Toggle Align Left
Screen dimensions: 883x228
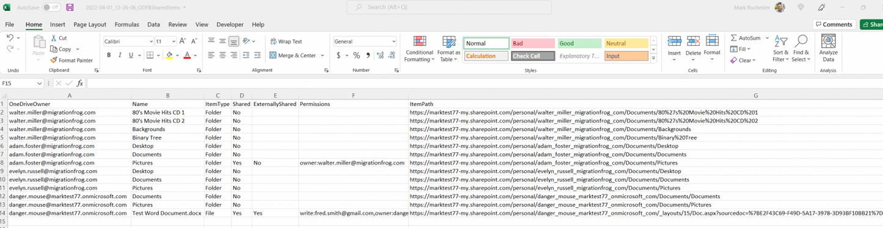[x=211, y=55]
